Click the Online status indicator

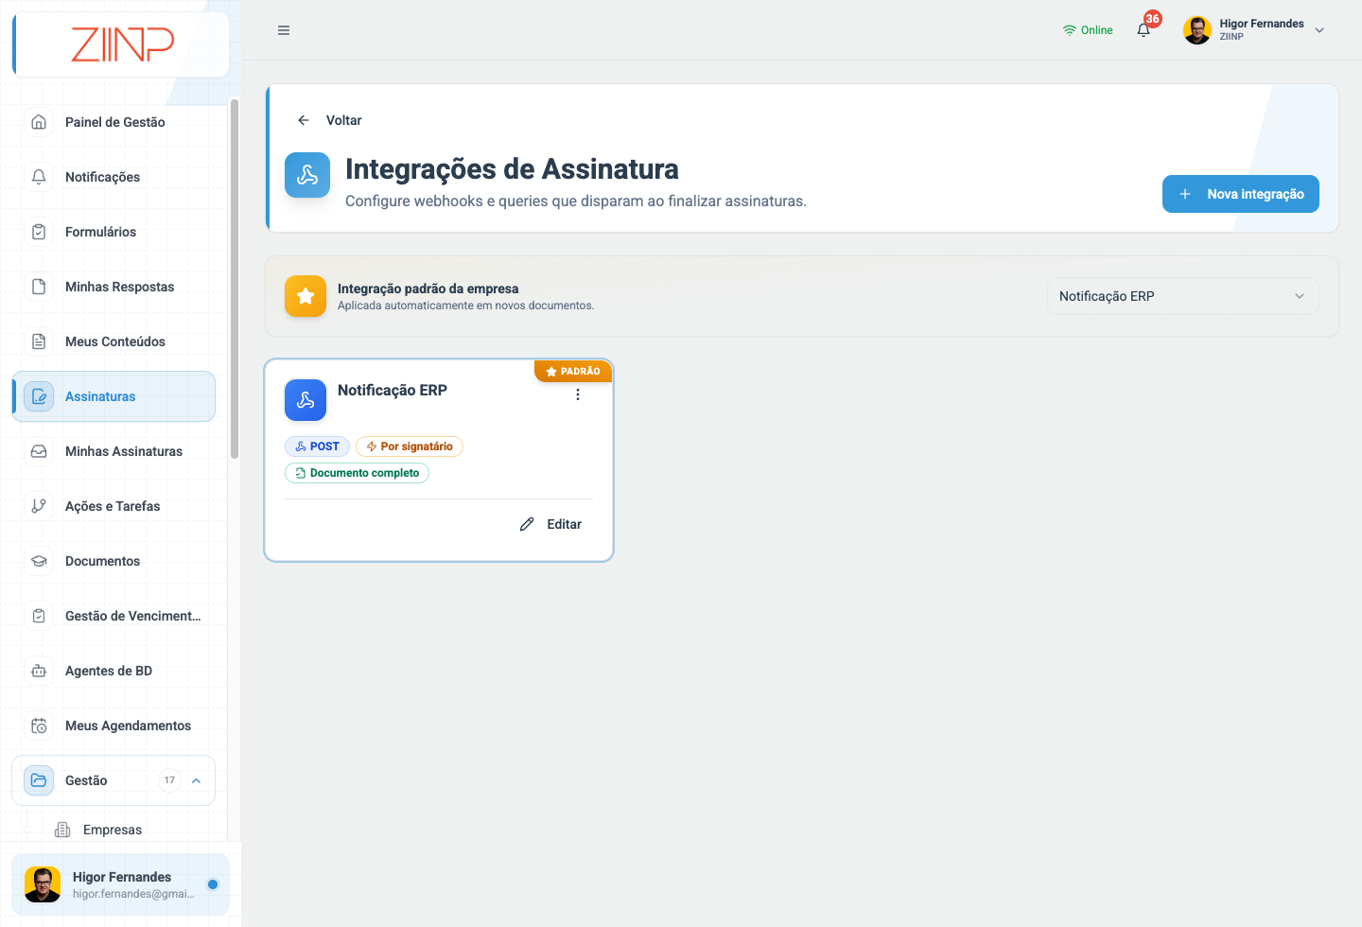click(x=1088, y=30)
